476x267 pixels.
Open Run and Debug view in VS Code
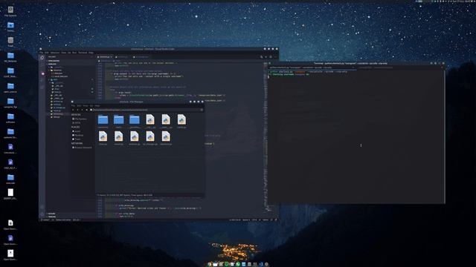coord(42,81)
